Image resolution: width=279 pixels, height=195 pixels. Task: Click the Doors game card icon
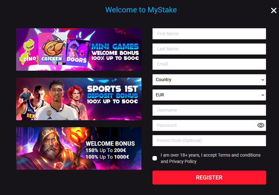click(x=77, y=53)
